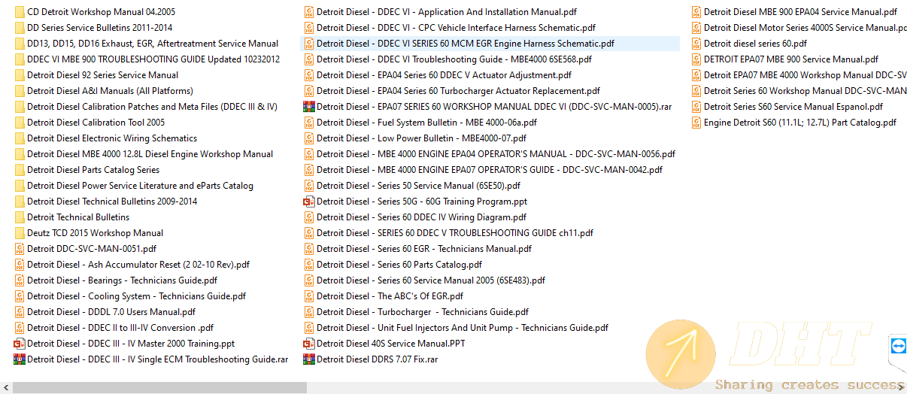Select Series 60 Service Manual 2005 (6SE483).pdf
The height and width of the screenshot is (394, 907).
click(x=431, y=280)
